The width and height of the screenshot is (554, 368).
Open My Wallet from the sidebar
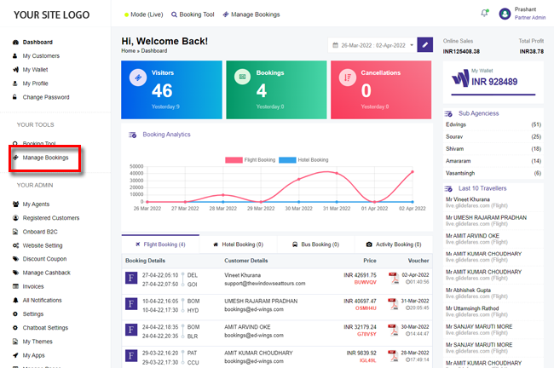tap(37, 70)
